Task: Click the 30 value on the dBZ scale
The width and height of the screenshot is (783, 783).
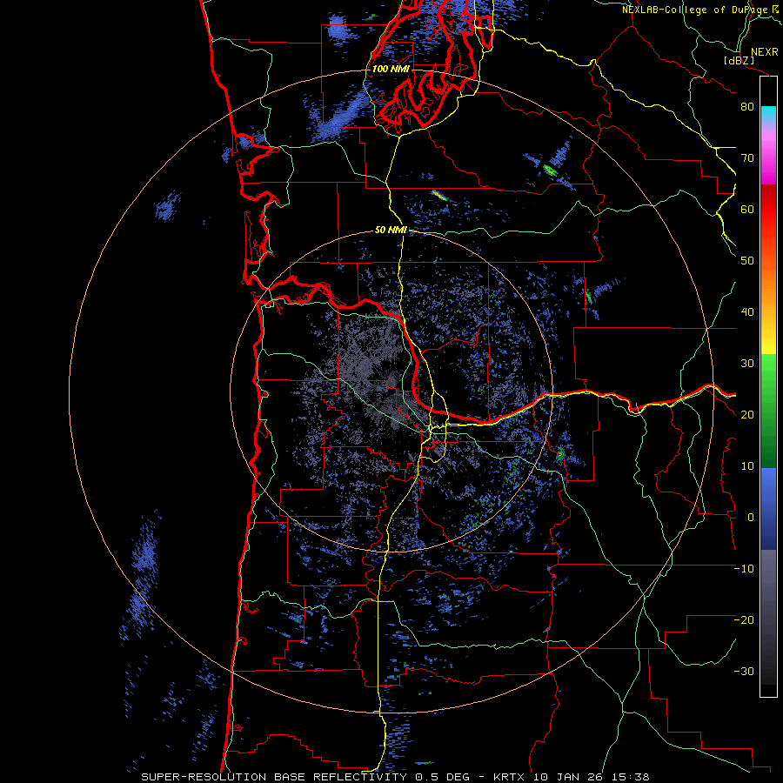Action: click(x=747, y=363)
